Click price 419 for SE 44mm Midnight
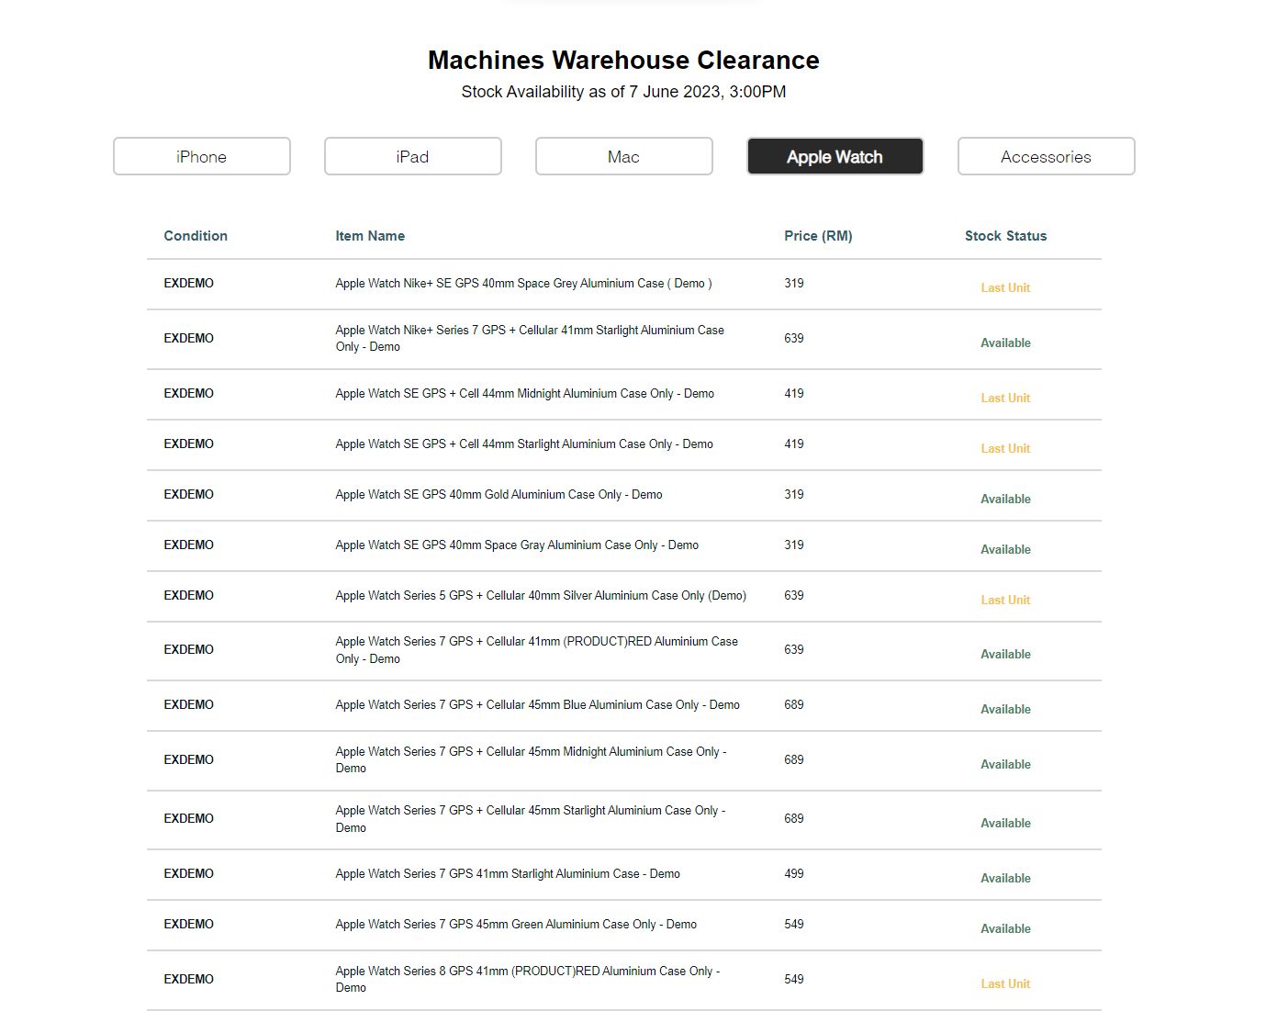1266x1011 pixels. tap(794, 393)
